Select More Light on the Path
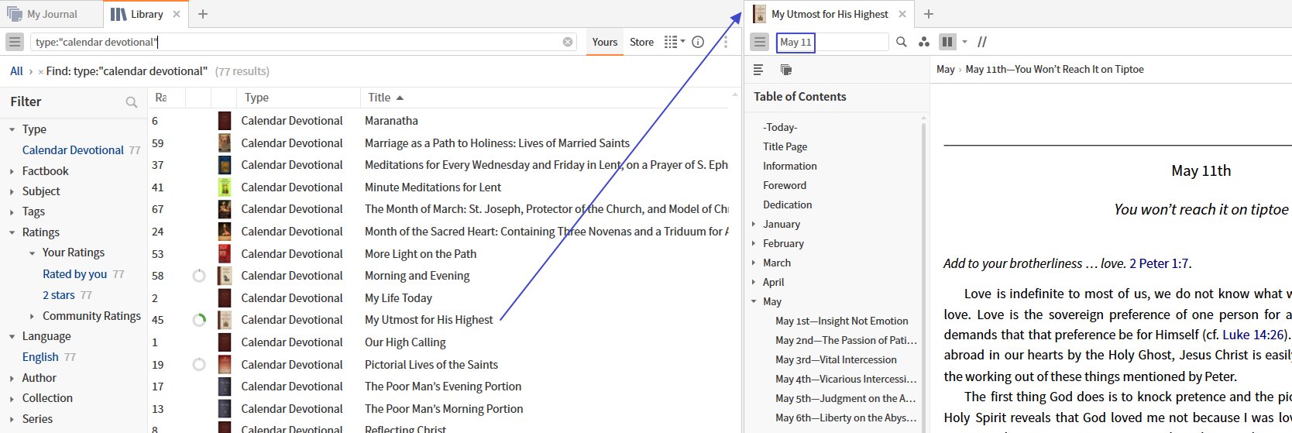The width and height of the screenshot is (1292, 433). point(421,254)
